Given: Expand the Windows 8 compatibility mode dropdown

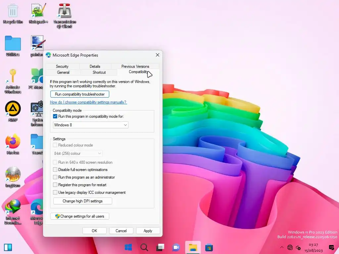Looking at the screenshot, I should click(x=91, y=125).
